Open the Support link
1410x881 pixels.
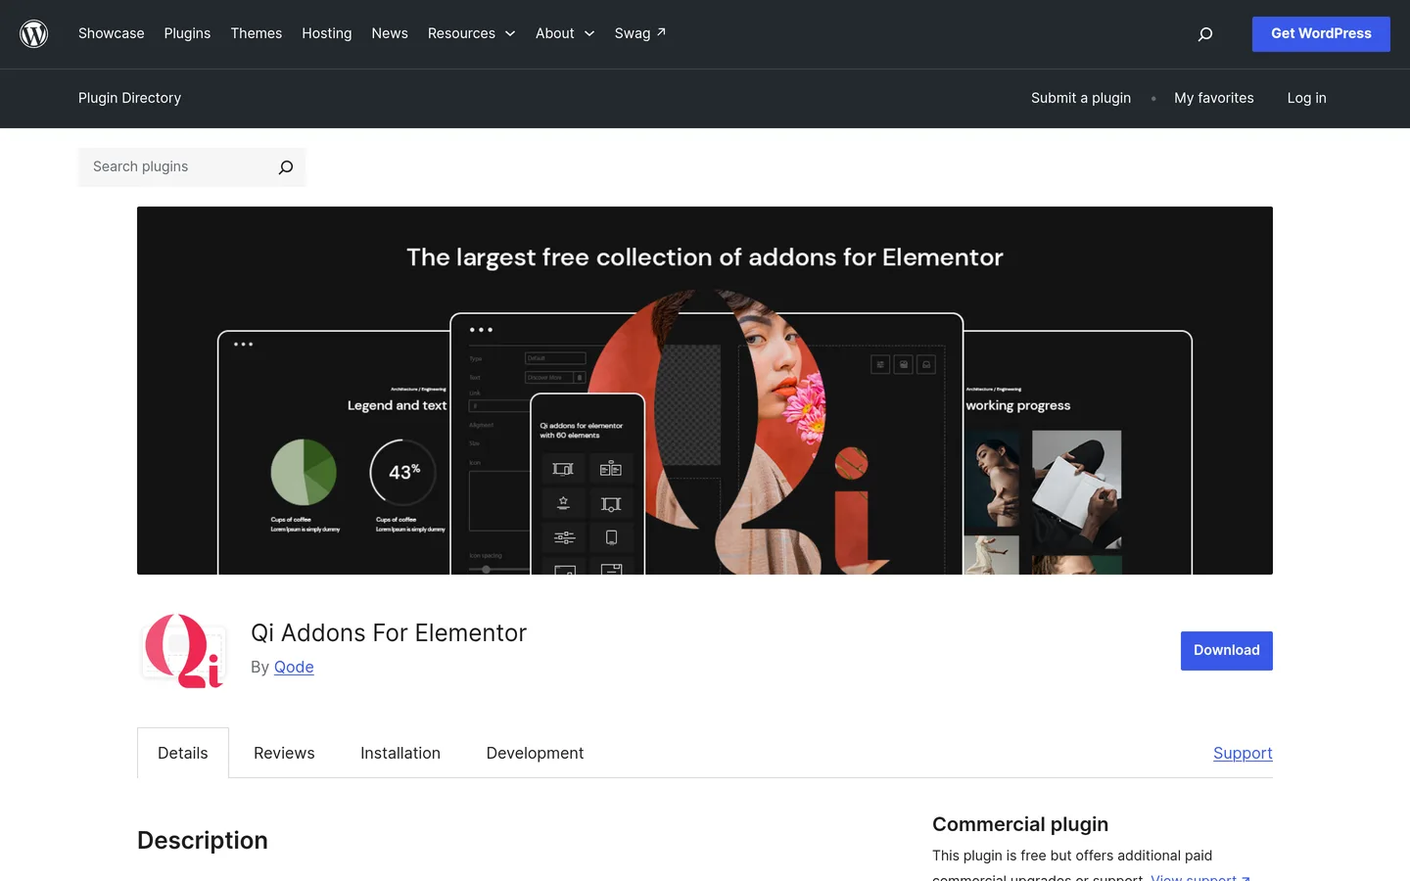(1243, 753)
